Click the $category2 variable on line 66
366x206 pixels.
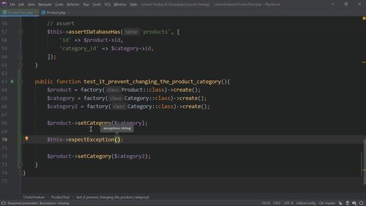pos(62,106)
